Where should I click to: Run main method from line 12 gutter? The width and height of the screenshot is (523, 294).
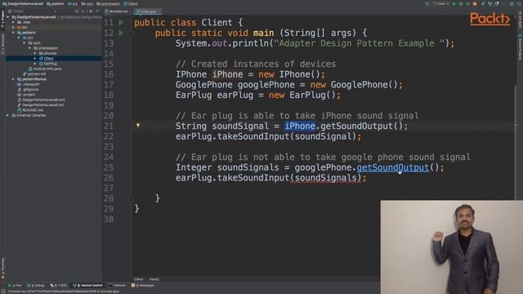(x=121, y=33)
